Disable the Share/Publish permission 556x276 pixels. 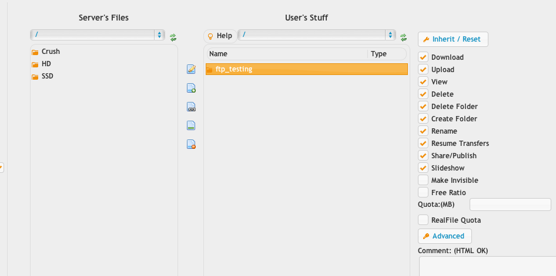click(423, 155)
